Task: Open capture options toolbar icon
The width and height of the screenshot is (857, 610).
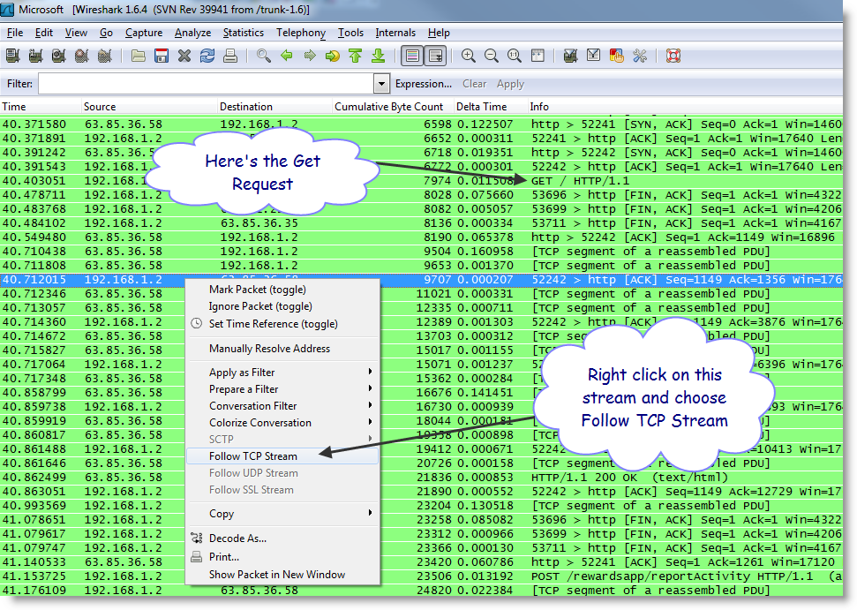Action: pyautogui.click(x=36, y=56)
